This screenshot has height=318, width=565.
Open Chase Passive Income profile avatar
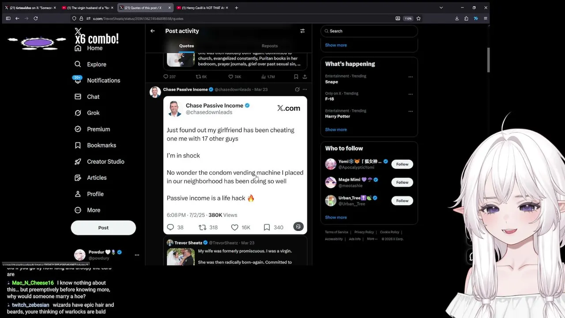(x=155, y=92)
